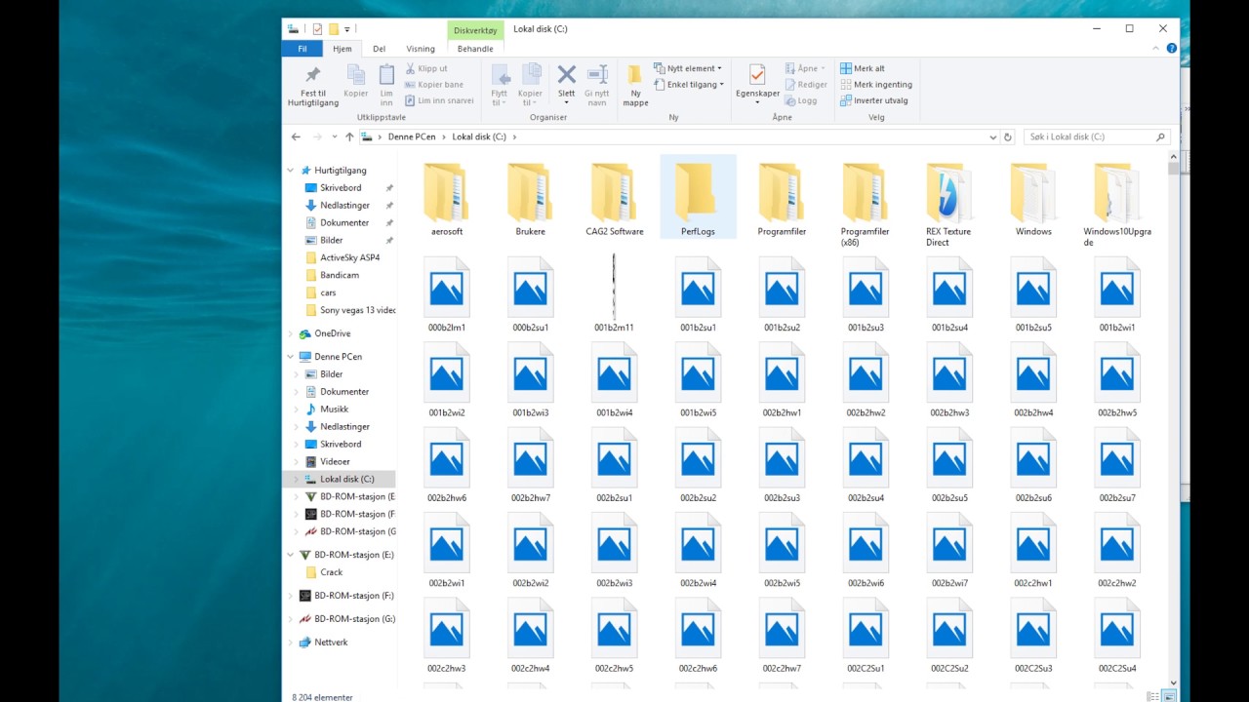Screen dimensions: 1249x702
Task: Select image file 001b2m11
Action: pyautogui.click(x=614, y=292)
